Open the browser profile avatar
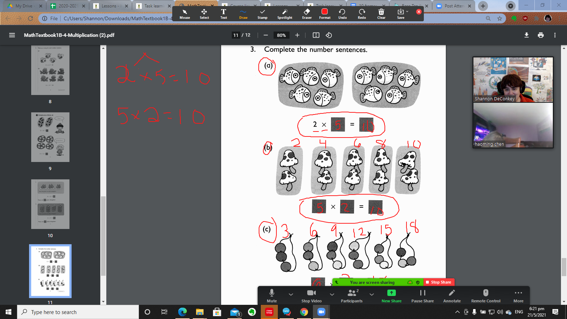The image size is (567, 319). point(548,18)
